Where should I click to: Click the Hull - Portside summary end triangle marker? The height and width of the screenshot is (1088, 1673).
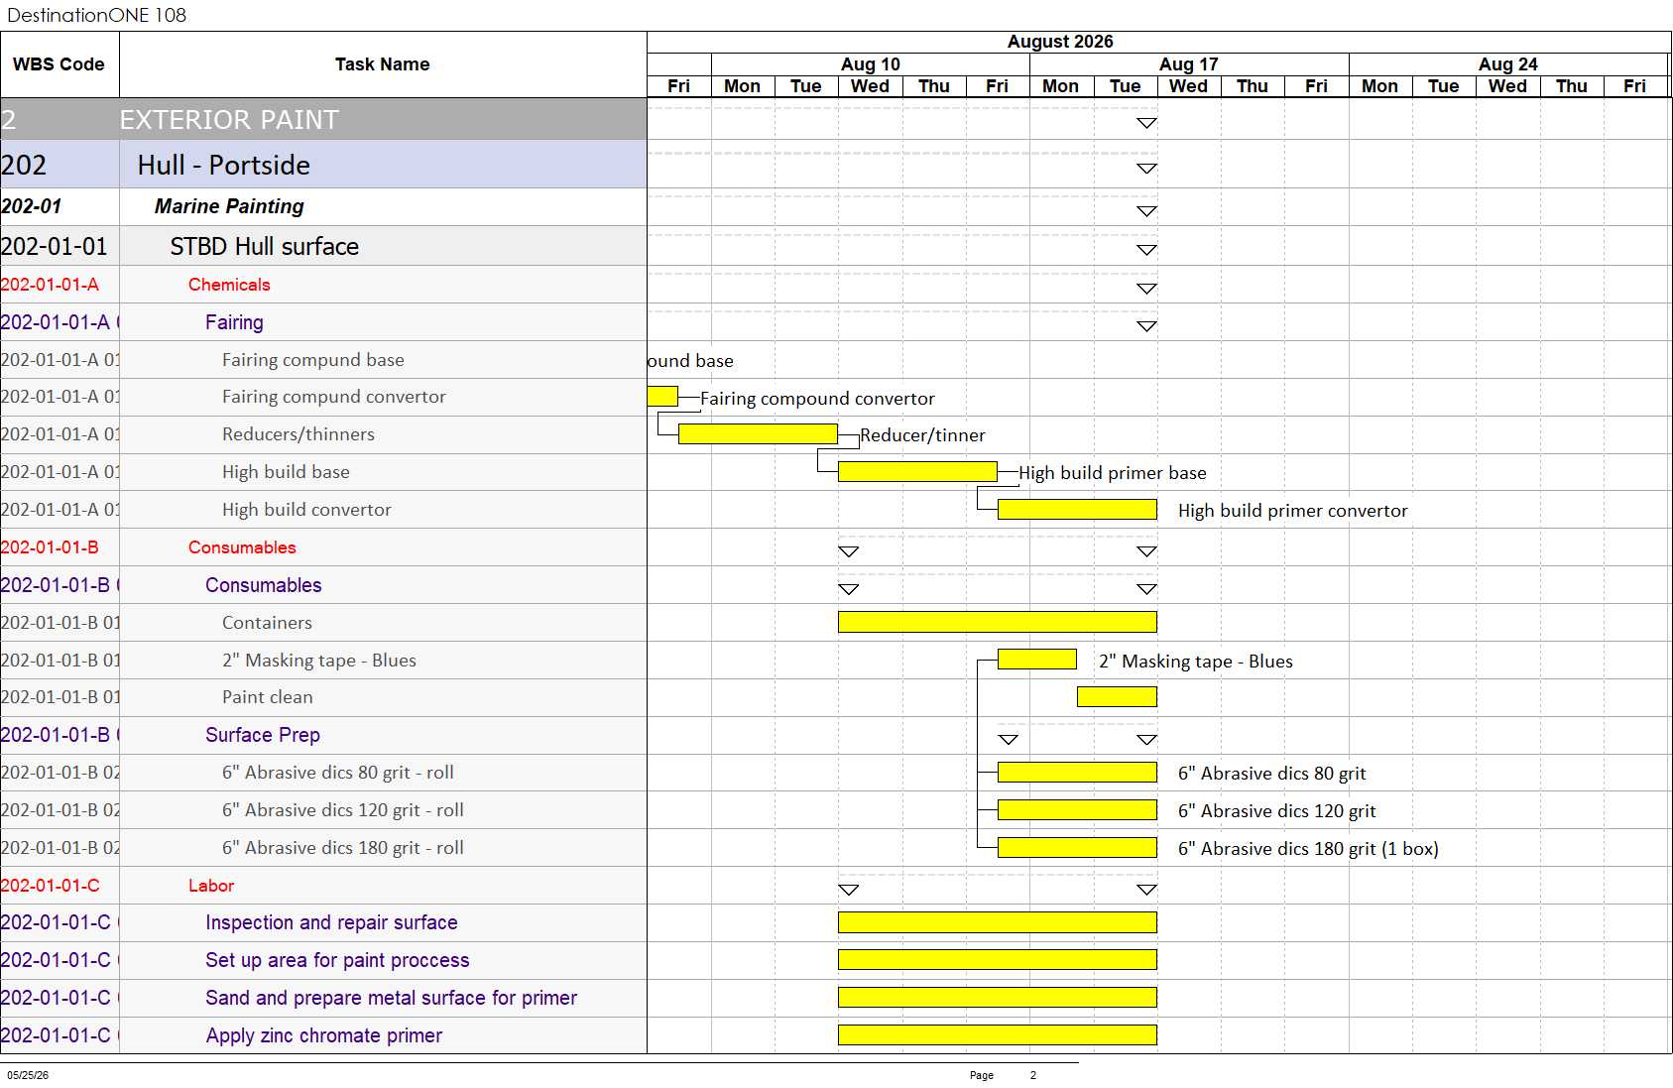point(1146,169)
